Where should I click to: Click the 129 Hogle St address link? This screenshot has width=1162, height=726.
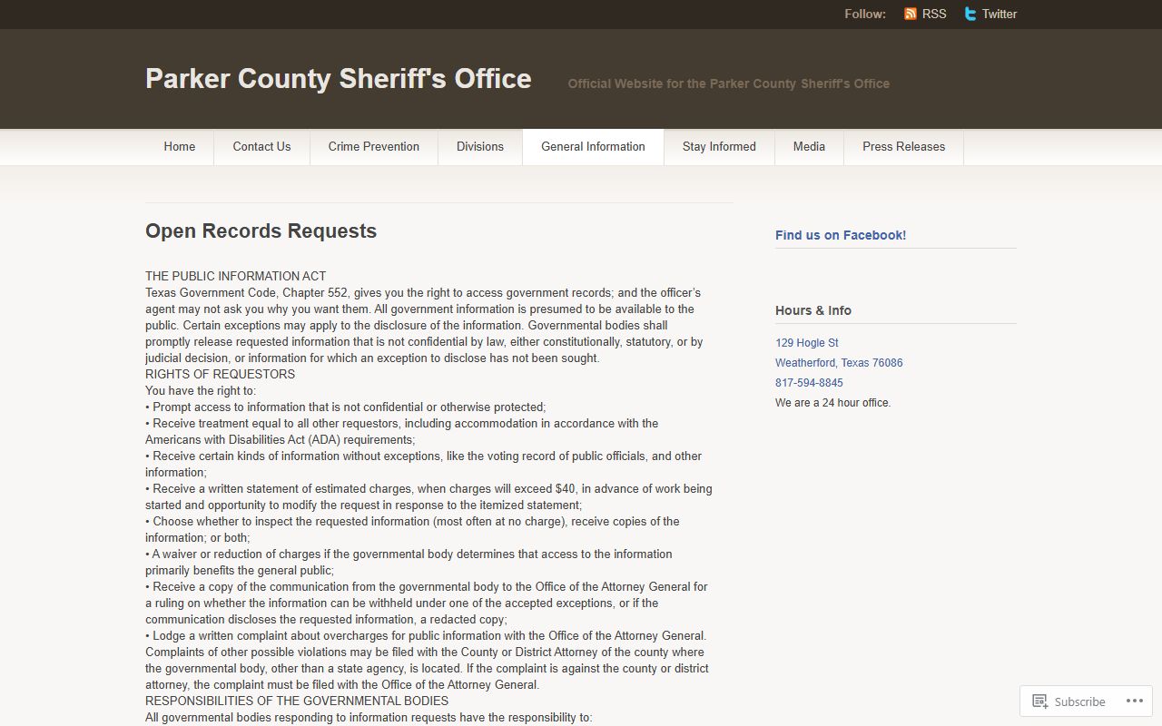807,343
